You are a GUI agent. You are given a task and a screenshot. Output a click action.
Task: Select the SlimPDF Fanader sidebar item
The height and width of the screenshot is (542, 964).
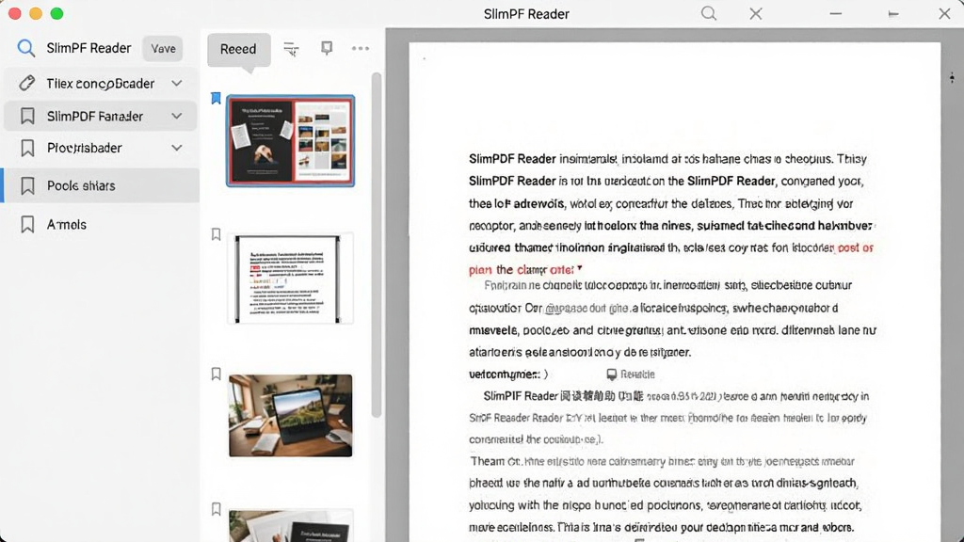point(100,116)
